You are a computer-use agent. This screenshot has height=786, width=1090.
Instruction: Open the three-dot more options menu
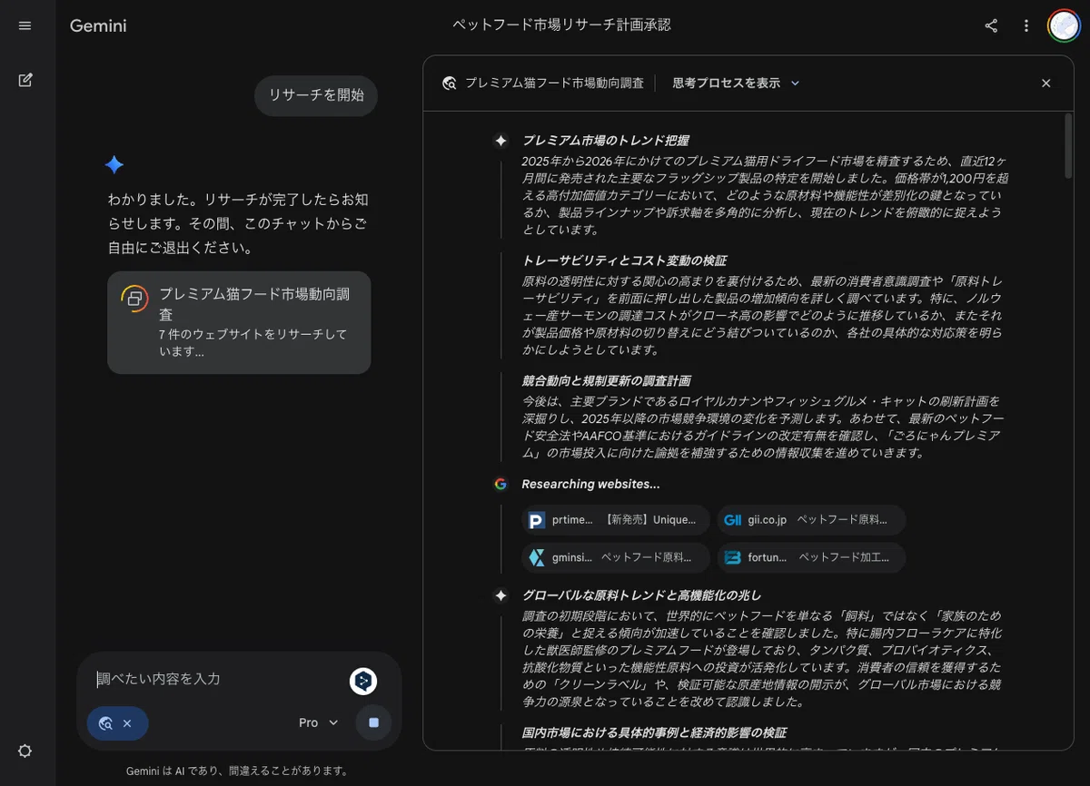coord(1026,25)
